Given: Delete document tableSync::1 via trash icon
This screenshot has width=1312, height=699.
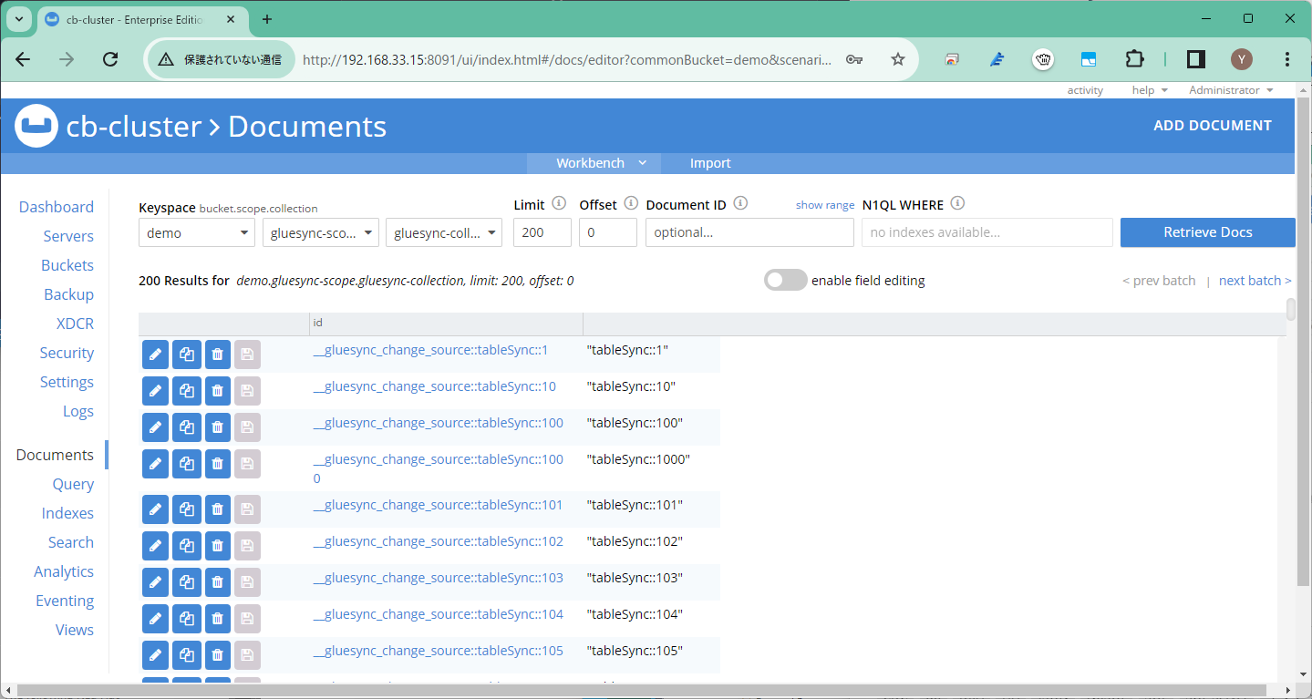Looking at the screenshot, I should click(217, 355).
